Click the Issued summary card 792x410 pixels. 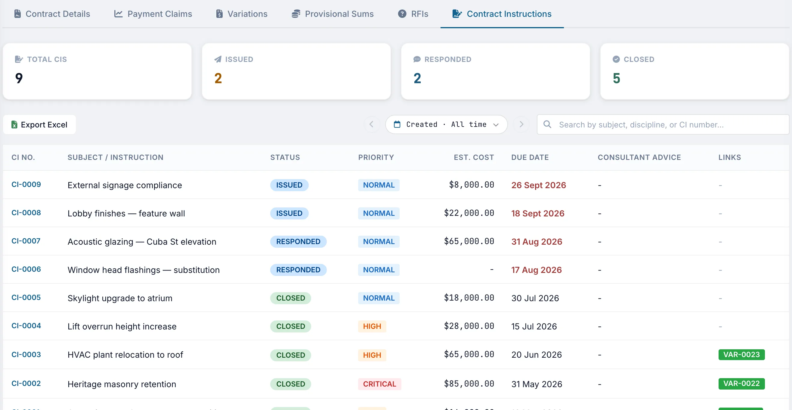(x=296, y=71)
